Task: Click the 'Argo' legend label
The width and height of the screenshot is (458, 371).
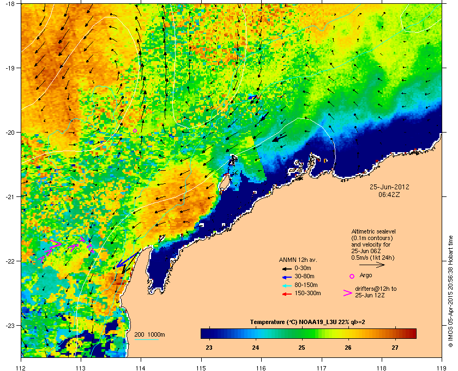Action: [366, 276]
